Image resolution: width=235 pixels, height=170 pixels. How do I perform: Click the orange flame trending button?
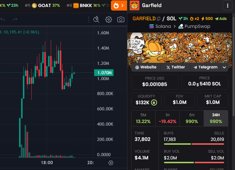point(119,6)
